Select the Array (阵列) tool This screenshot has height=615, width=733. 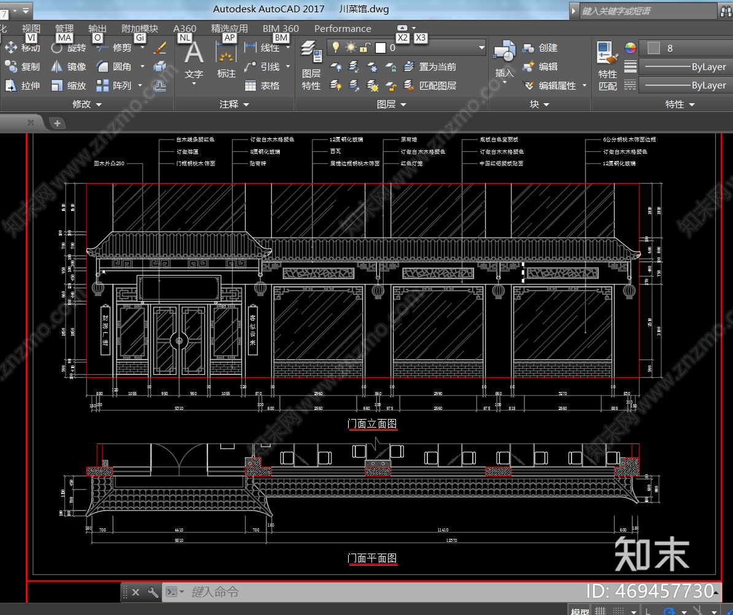coord(115,85)
